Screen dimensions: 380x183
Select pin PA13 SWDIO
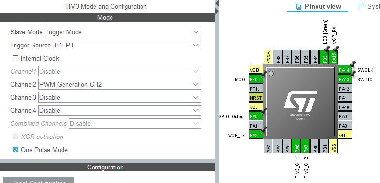pyautogui.click(x=345, y=79)
